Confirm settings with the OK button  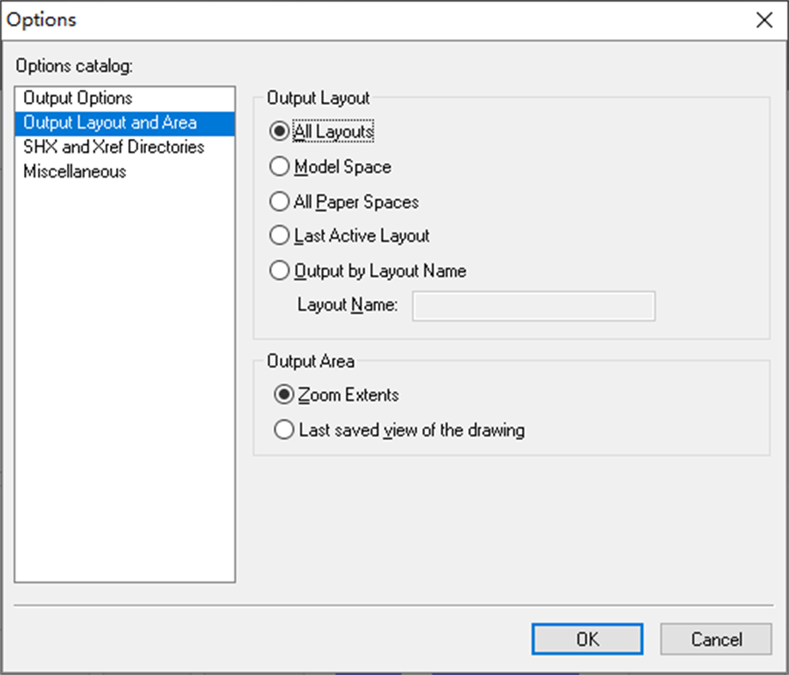pyautogui.click(x=587, y=639)
